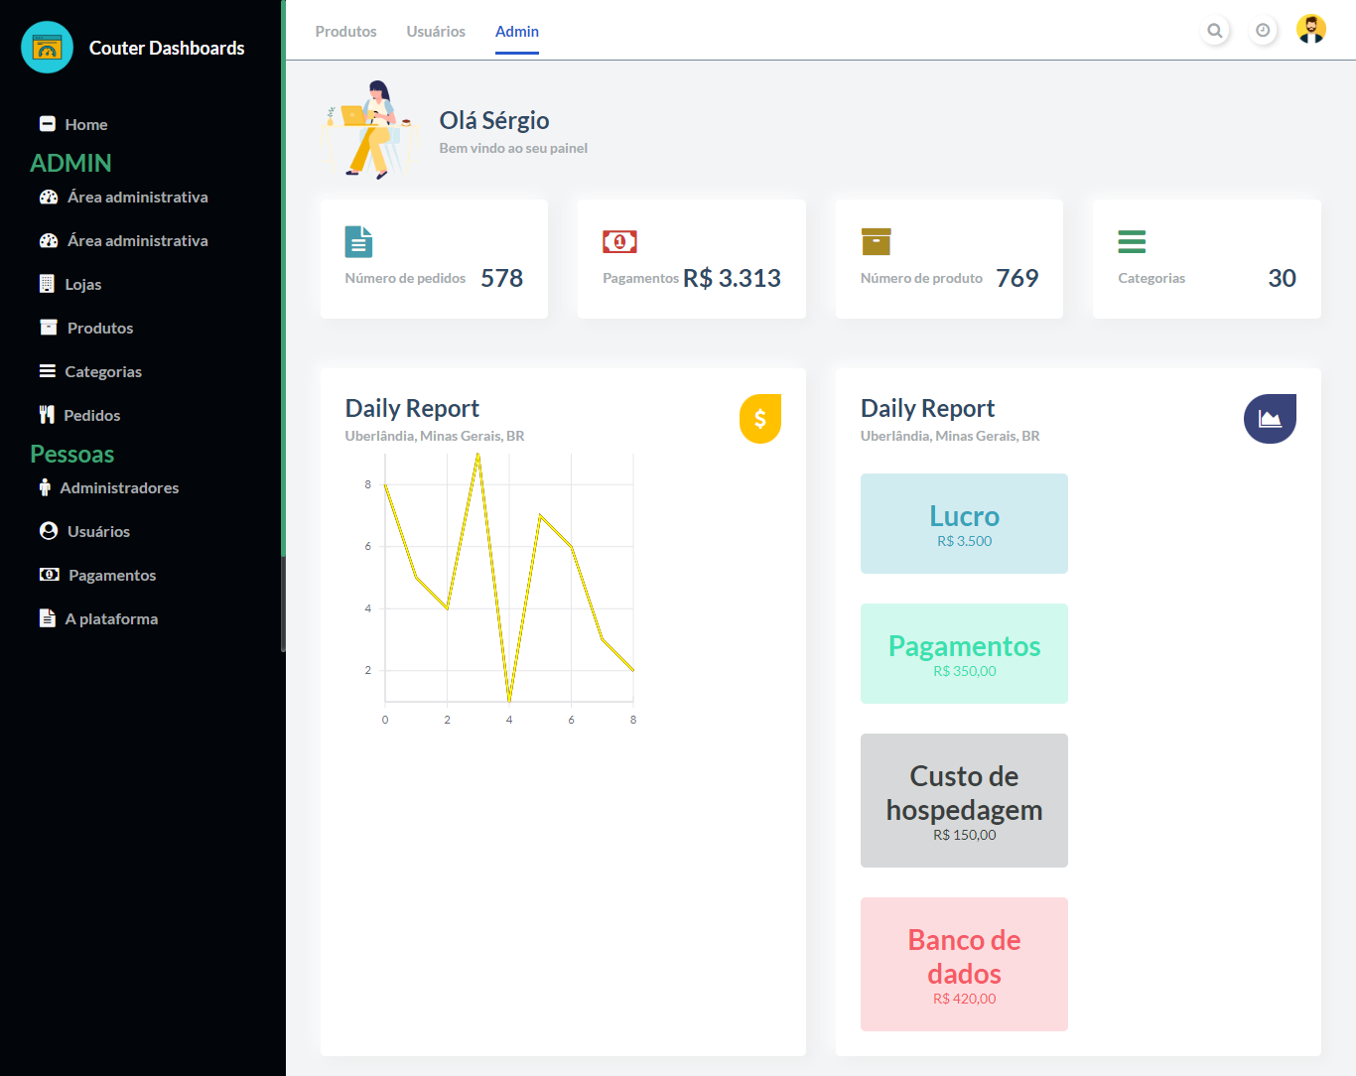The width and height of the screenshot is (1356, 1076).
Task: Click the Lucro R$ 3.500 card
Action: (x=964, y=523)
